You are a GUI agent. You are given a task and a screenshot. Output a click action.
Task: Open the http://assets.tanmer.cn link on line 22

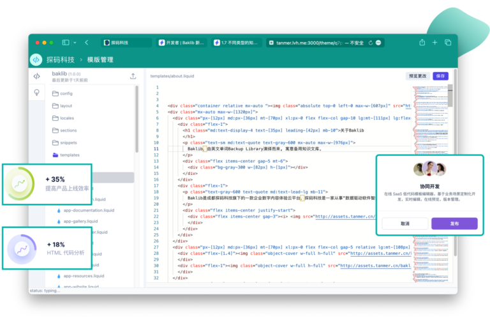[x=345, y=217]
